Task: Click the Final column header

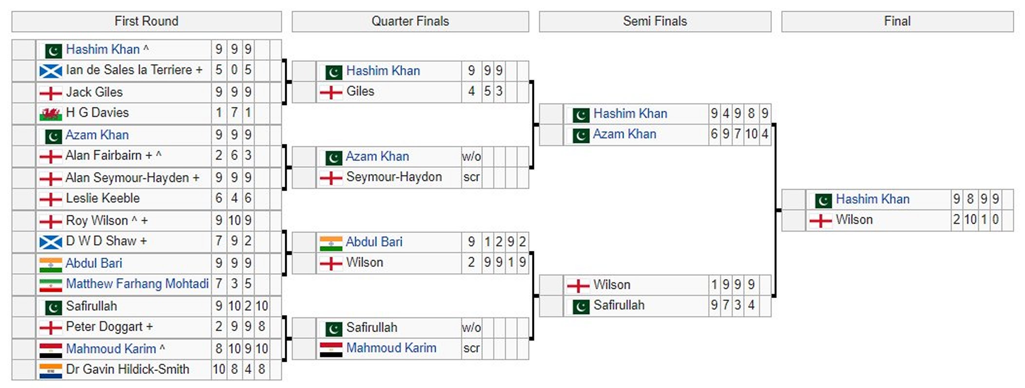Action: [897, 21]
